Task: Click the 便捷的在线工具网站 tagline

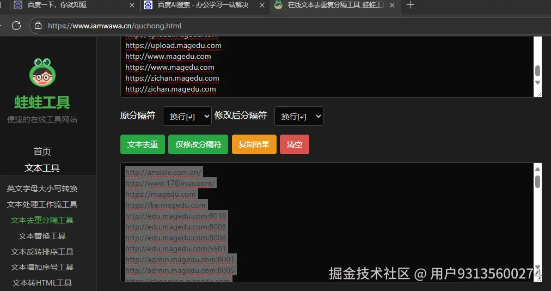Action: click(42, 119)
